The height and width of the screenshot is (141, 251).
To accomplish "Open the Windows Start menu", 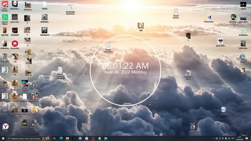I will [3, 138].
